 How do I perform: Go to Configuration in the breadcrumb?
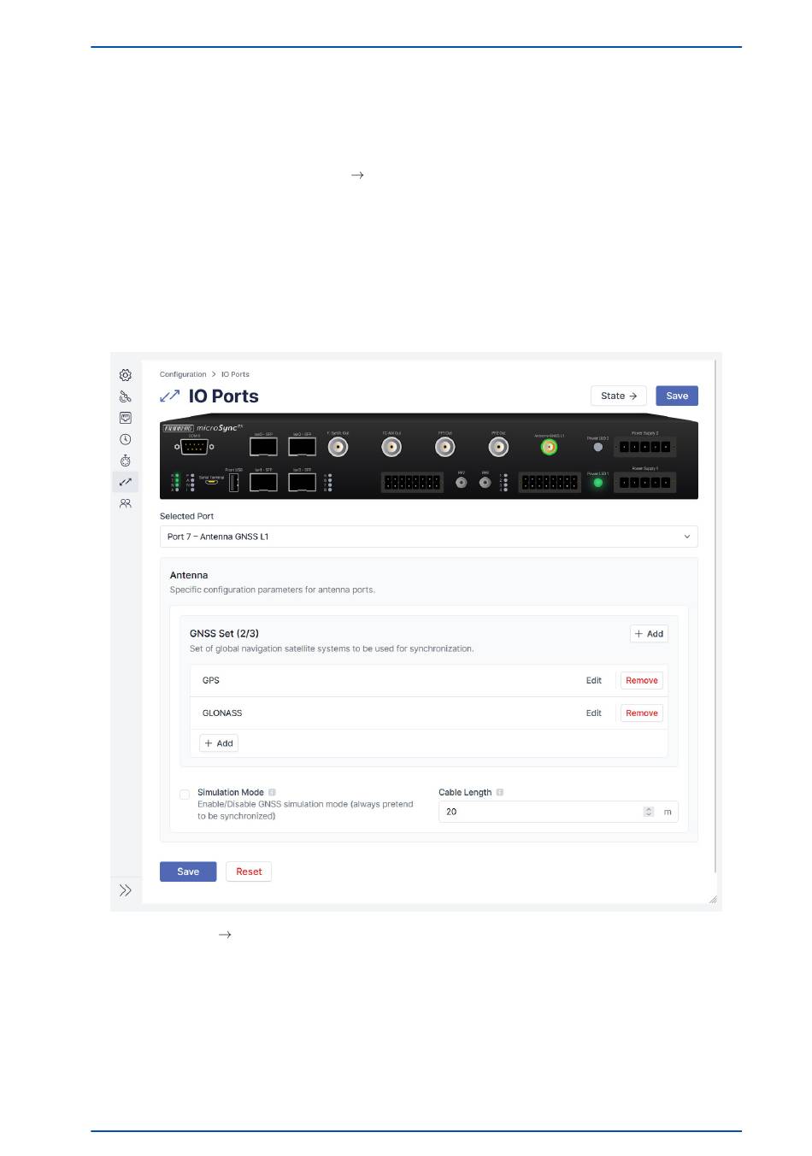pos(183,374)
